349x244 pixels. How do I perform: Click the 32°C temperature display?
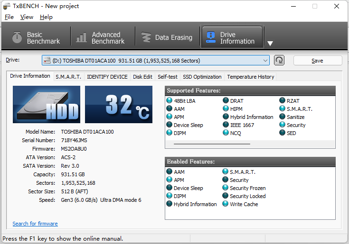click(x=119, y=104)
